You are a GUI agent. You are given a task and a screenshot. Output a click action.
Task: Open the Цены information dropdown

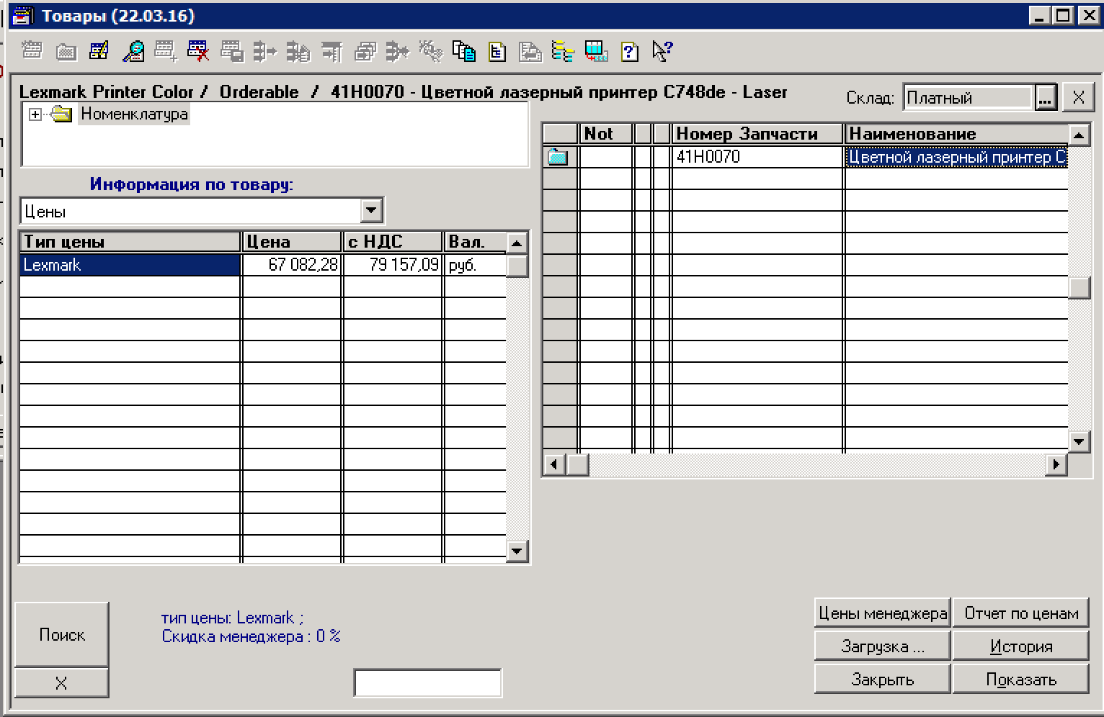pyautogui.click(x=370, y=211)
